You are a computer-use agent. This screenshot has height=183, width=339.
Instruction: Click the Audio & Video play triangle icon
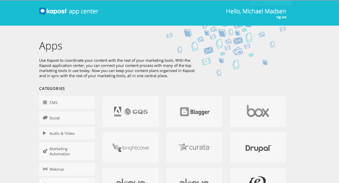point(45,133)
